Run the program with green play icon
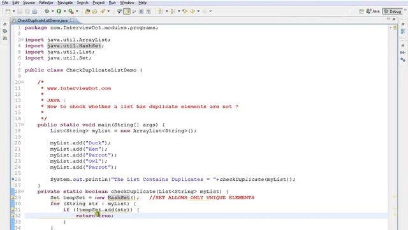 (x=59, y=11)
